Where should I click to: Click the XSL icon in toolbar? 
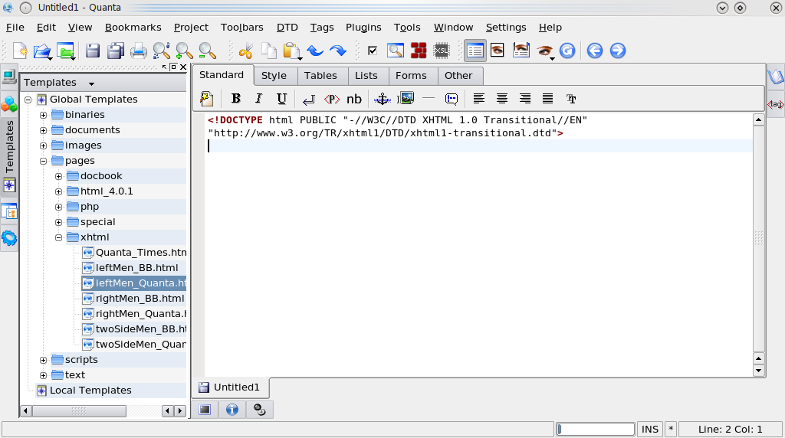click(442, 51)
